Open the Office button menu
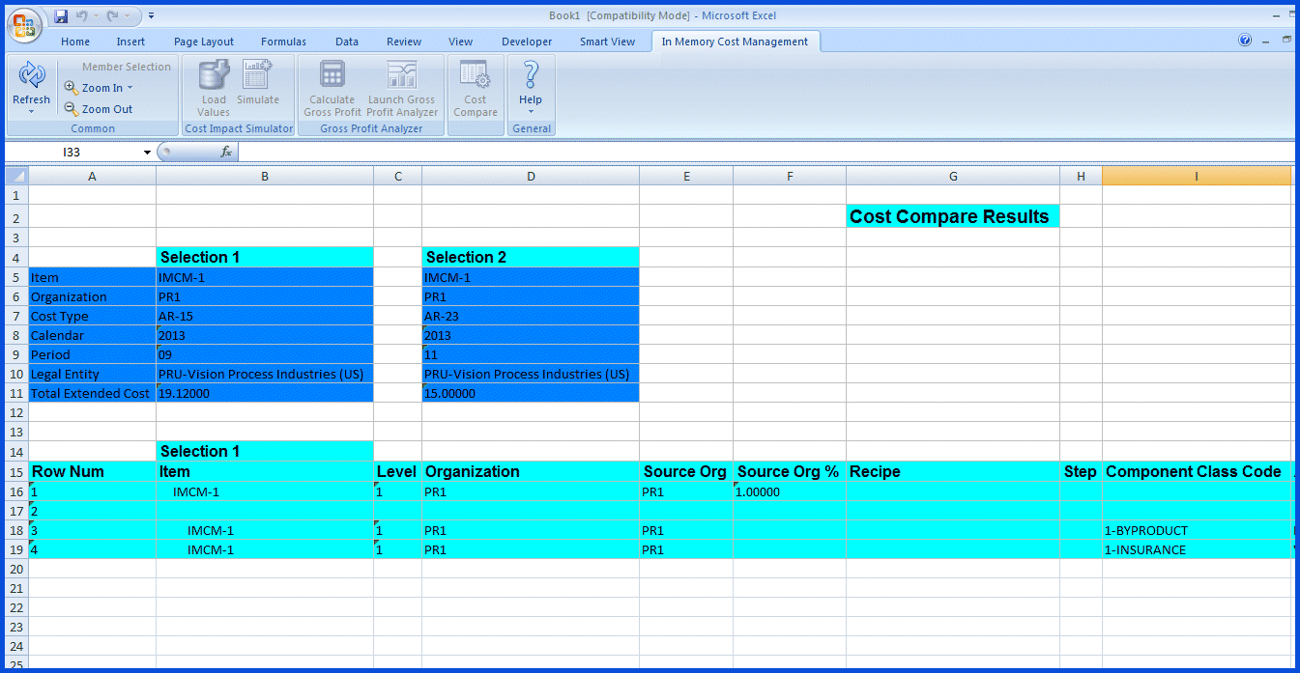The image size is (1300, 673). tap(23, 25)
